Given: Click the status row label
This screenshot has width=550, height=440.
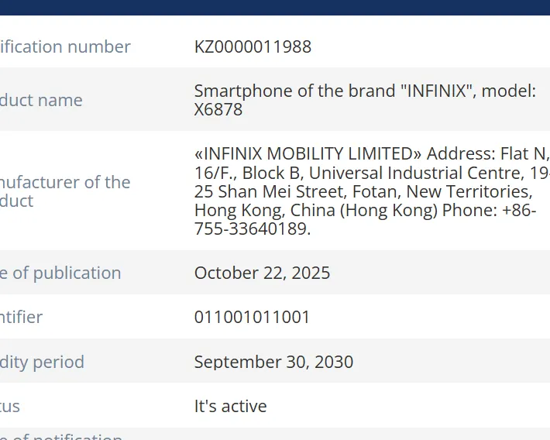Looking at the screenshot, I should (x=10, y=406).
